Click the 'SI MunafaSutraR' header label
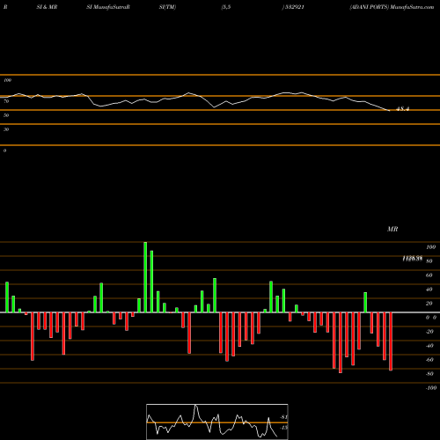Viewport: 440px width, 440px height. coord(108,7)
